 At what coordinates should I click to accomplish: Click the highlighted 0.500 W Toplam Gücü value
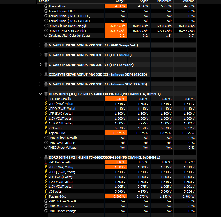[x=116, y=196]
